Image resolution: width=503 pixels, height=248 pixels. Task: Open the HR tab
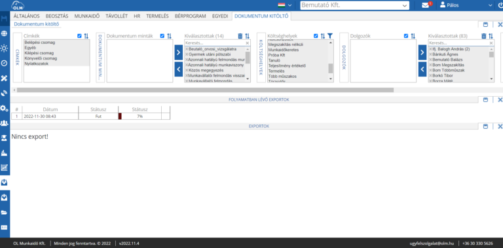pos(137,16)
